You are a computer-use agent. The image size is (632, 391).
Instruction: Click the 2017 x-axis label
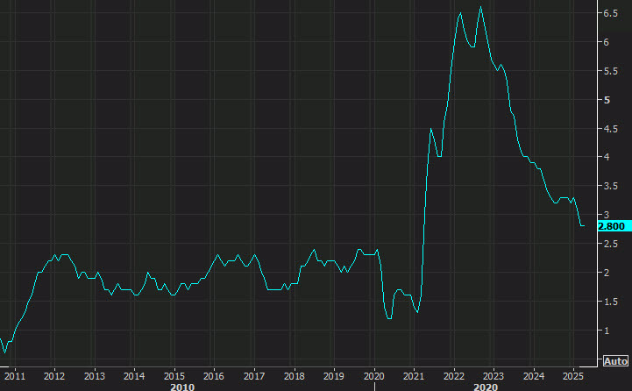pyautogui.click(x=254, y=376)
